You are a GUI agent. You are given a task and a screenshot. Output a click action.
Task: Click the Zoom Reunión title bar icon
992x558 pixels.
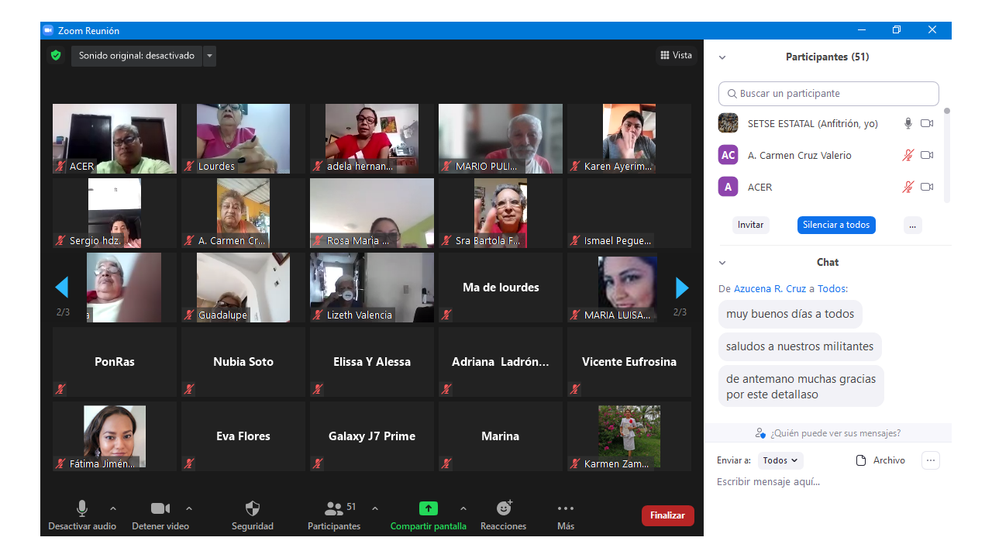click(x=48, y=30)
